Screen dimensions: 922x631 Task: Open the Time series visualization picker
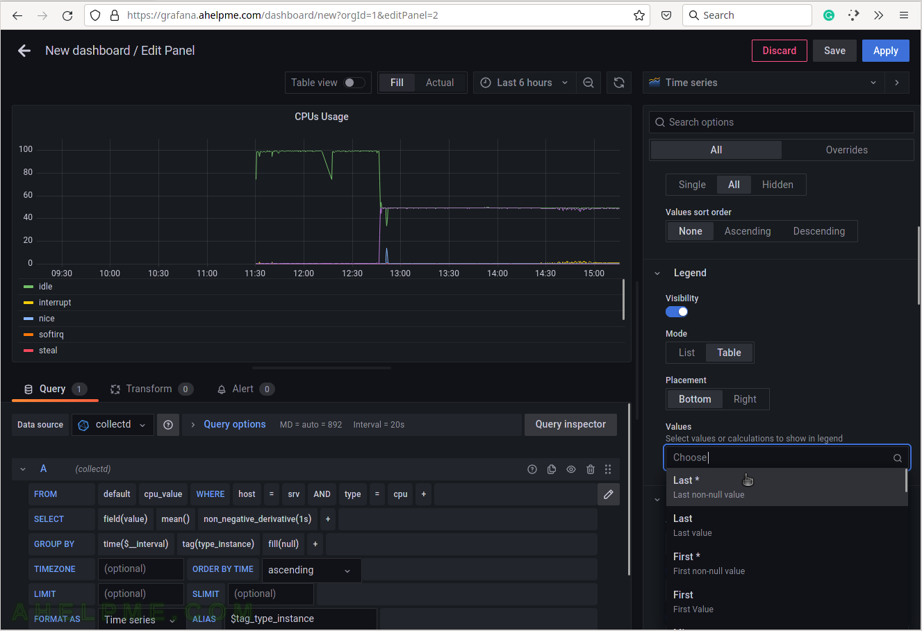pos(764,83)
